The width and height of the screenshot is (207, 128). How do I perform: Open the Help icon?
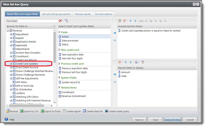(x=6, y=119)
